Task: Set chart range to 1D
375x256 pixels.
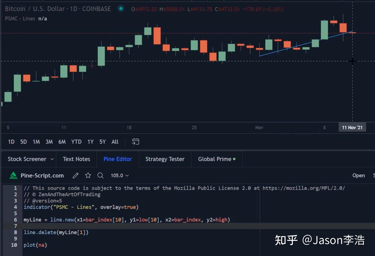Action: click(11, 142)
